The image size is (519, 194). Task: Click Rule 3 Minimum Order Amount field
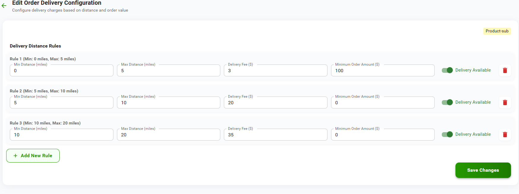click(x=382, y=135)
